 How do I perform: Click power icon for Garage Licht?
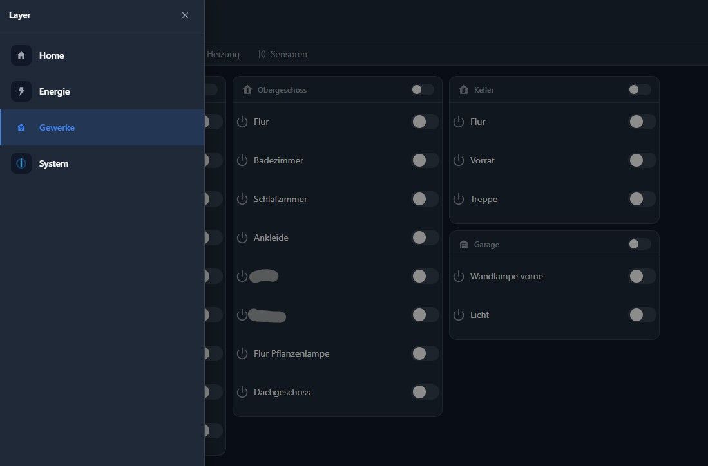pos(459,315)
